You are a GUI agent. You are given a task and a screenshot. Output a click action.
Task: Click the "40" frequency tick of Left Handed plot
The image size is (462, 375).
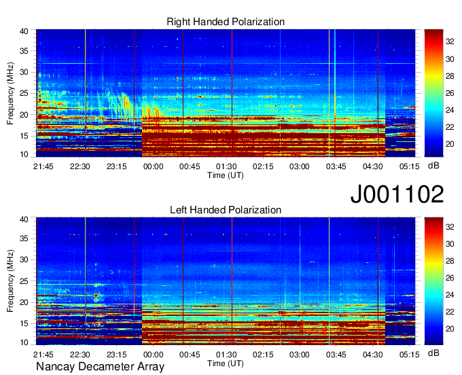24,219
